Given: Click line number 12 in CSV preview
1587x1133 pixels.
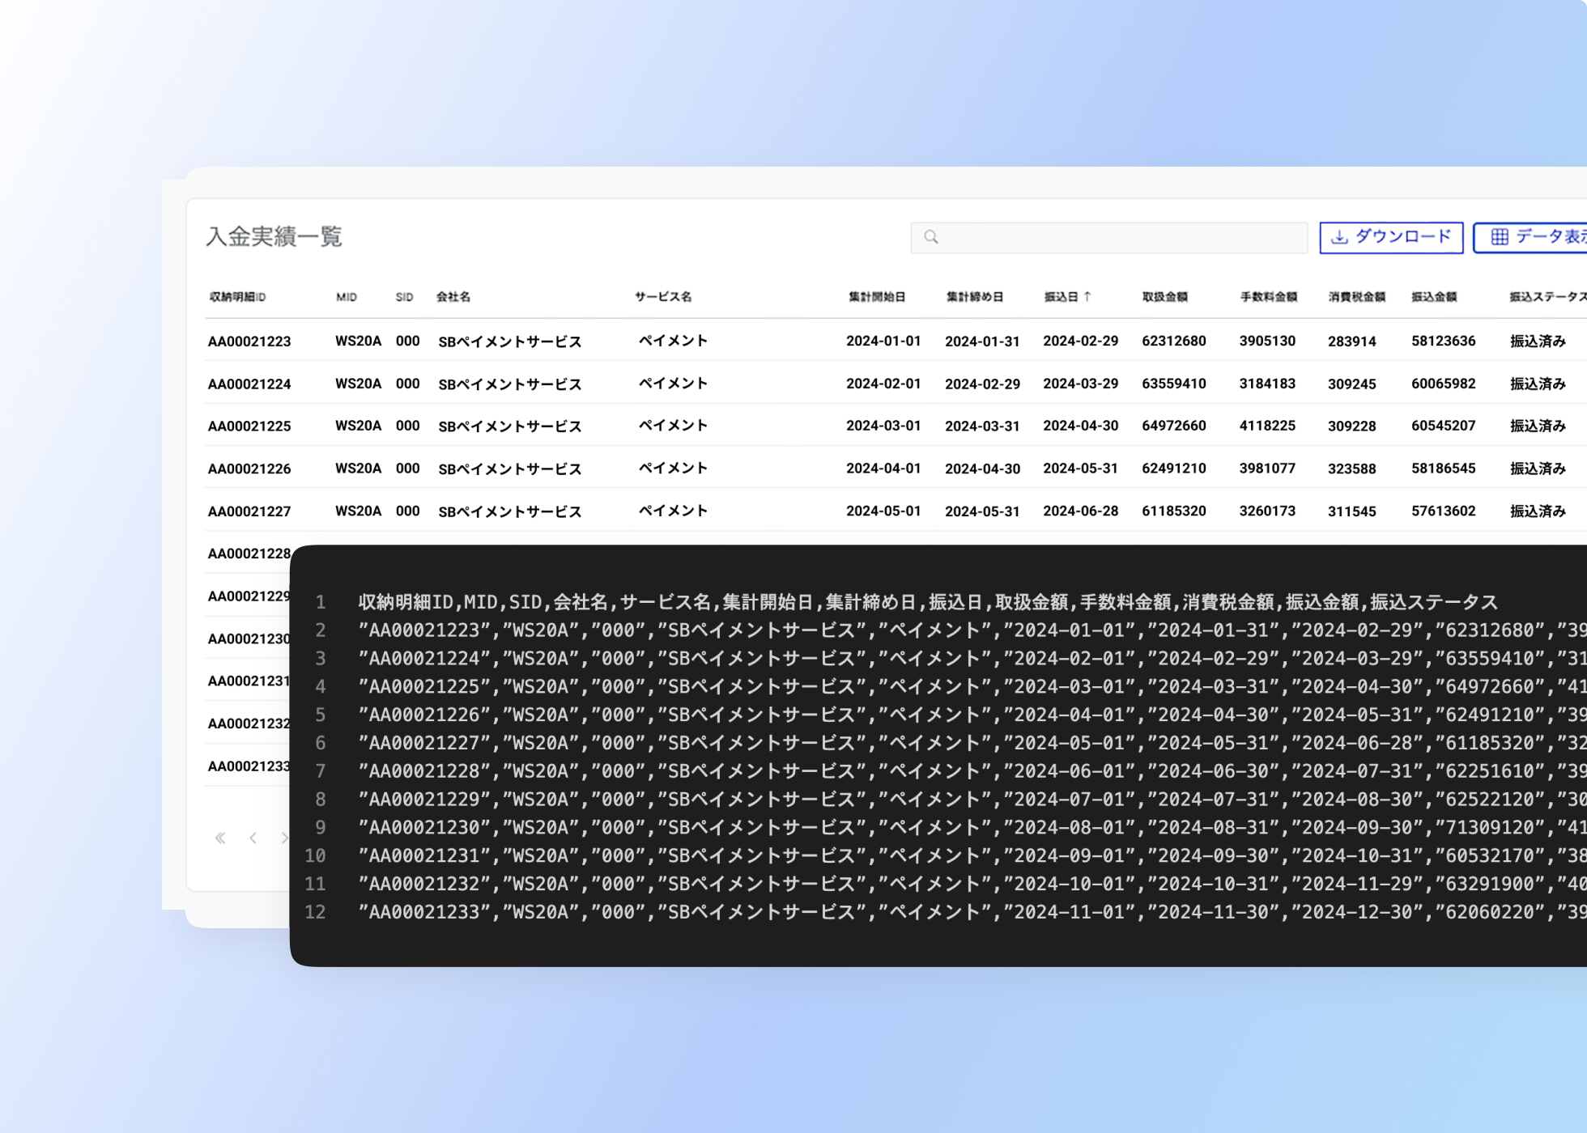Looking at the screenshot, I should pos(316,912).
